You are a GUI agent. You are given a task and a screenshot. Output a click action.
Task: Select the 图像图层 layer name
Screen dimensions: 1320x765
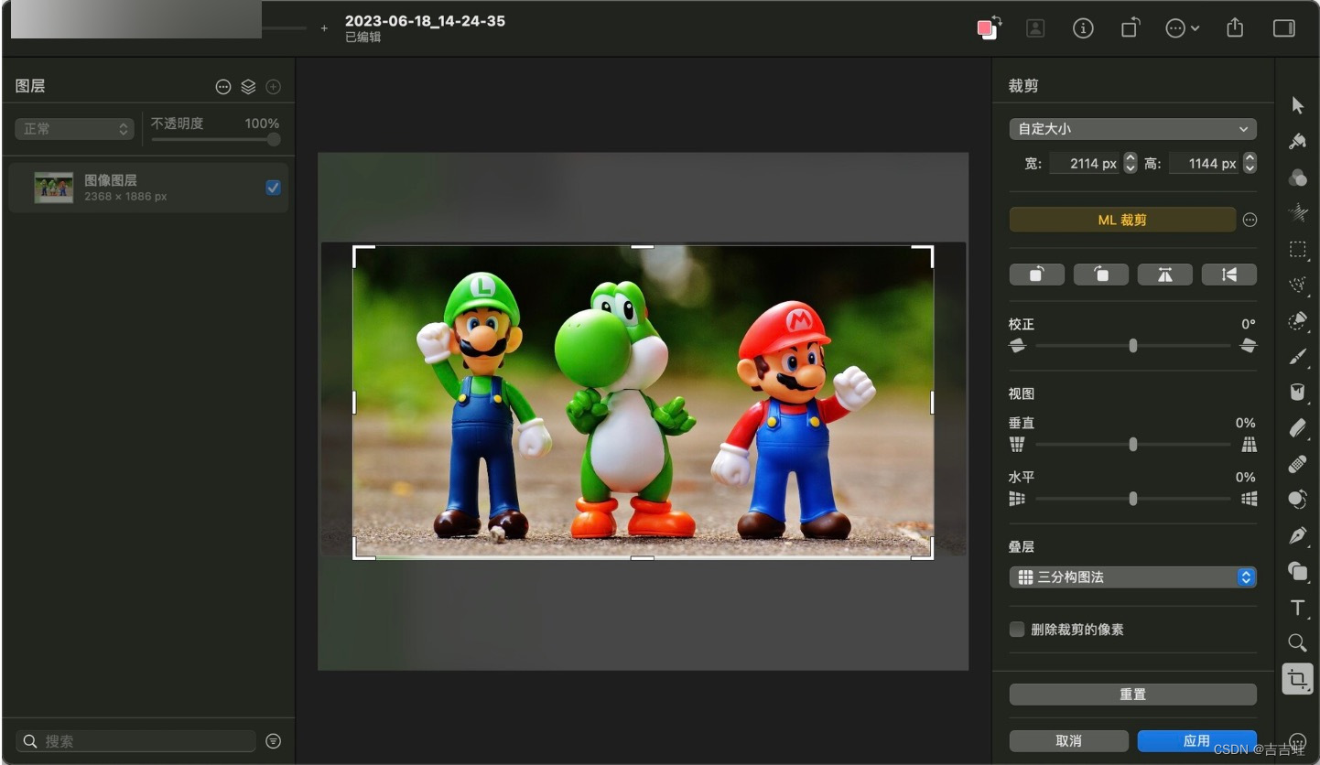tap(111, 180)
